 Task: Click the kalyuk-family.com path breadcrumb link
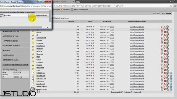[x=62, y=18]
